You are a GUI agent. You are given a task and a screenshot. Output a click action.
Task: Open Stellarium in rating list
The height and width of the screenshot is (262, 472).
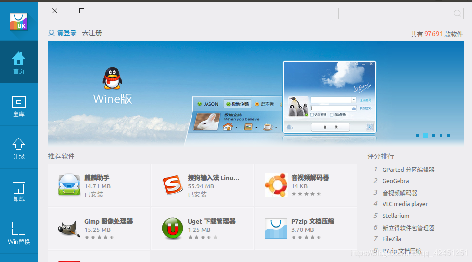pos(396,216)
